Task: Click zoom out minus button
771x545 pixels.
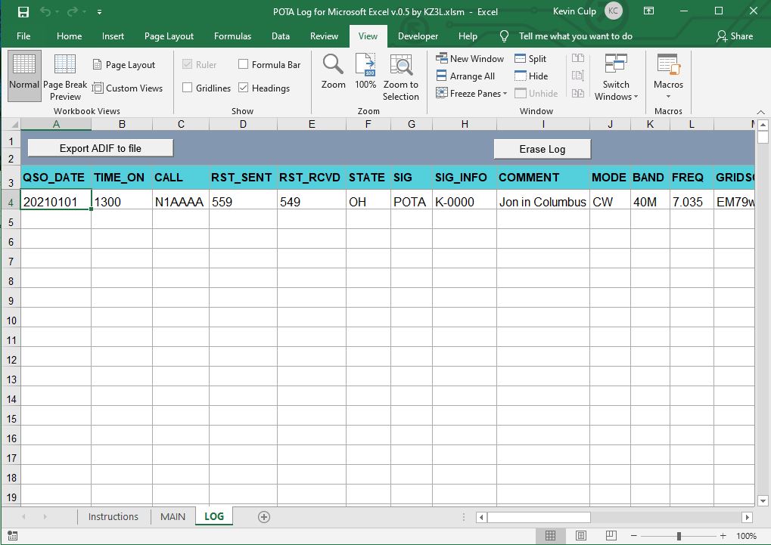Action: click(x=634, y=536)
